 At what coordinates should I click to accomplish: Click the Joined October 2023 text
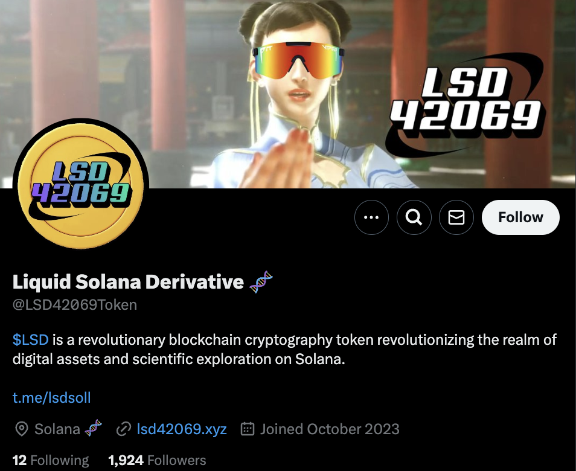[x=330, y=429]
